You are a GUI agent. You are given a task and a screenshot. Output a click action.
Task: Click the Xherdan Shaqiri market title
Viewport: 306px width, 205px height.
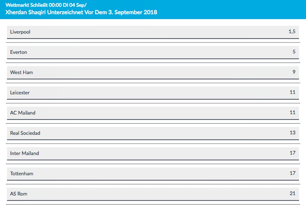(81, 12)
